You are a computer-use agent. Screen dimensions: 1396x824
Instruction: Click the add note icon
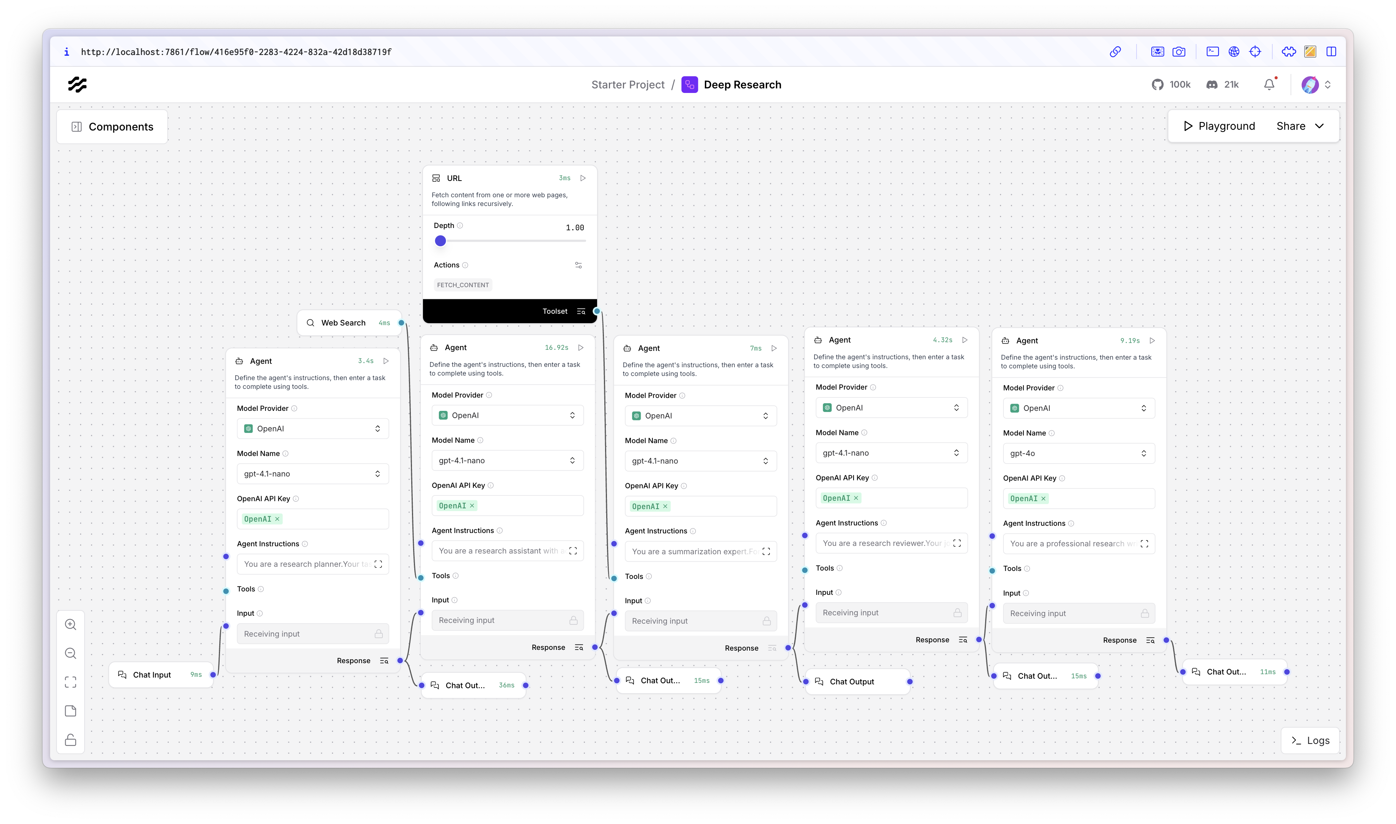[71, 711]
